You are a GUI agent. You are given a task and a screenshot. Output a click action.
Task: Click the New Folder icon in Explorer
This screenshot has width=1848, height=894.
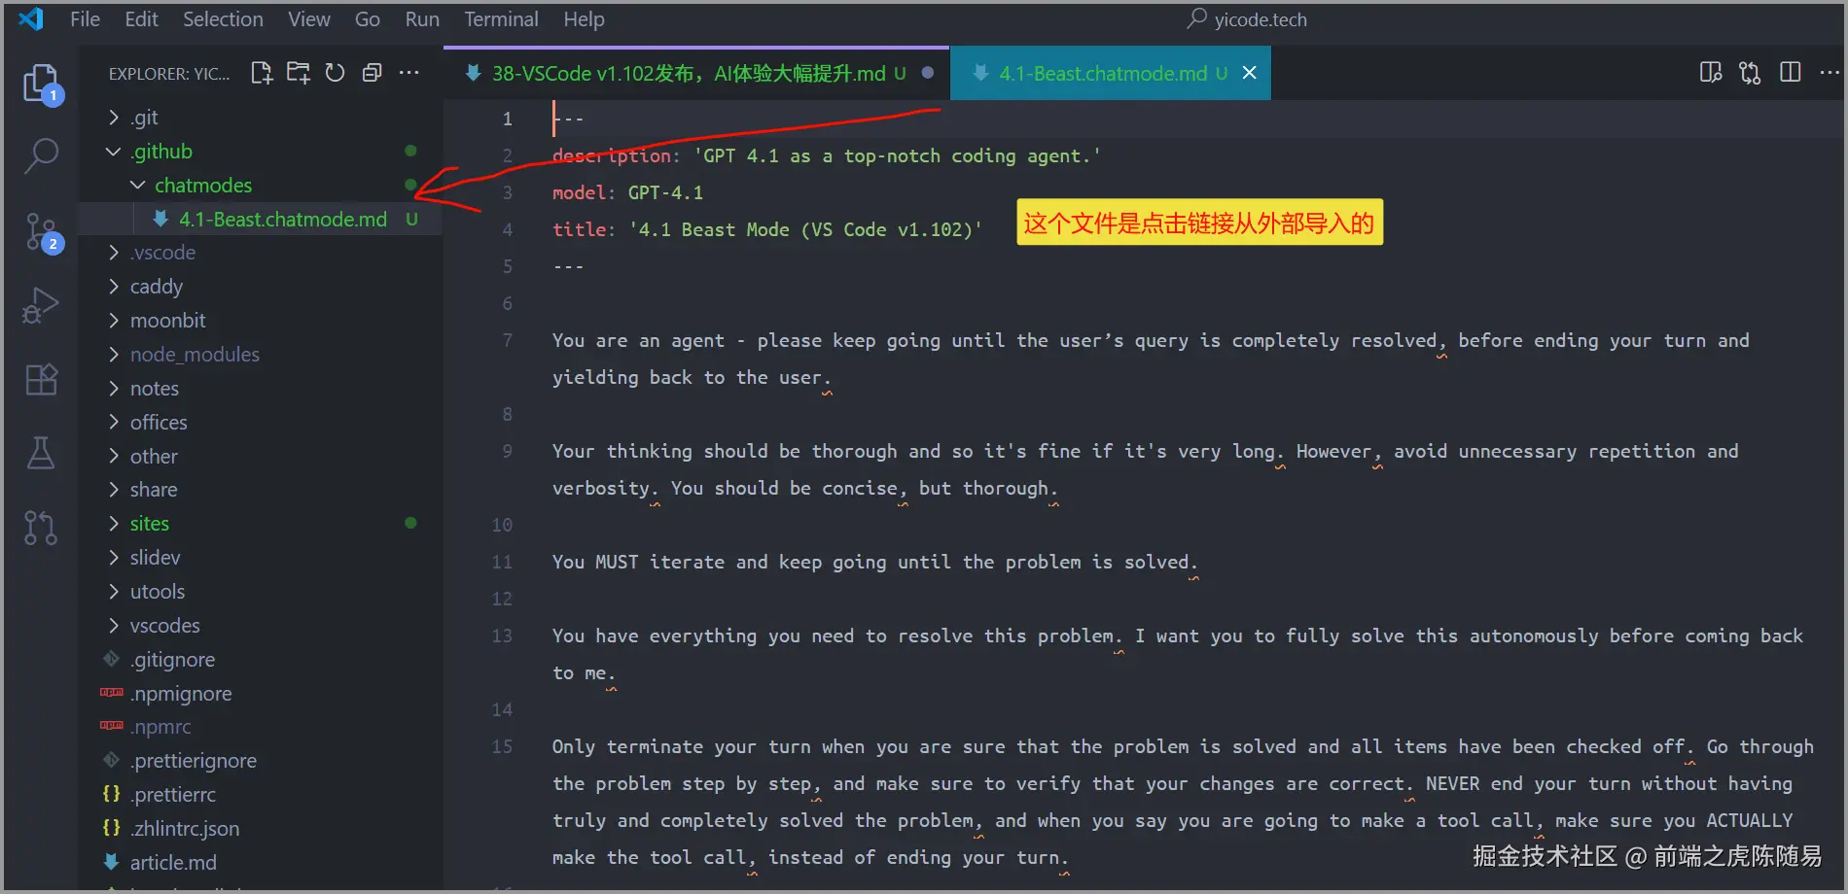click(x=299, y=73)
